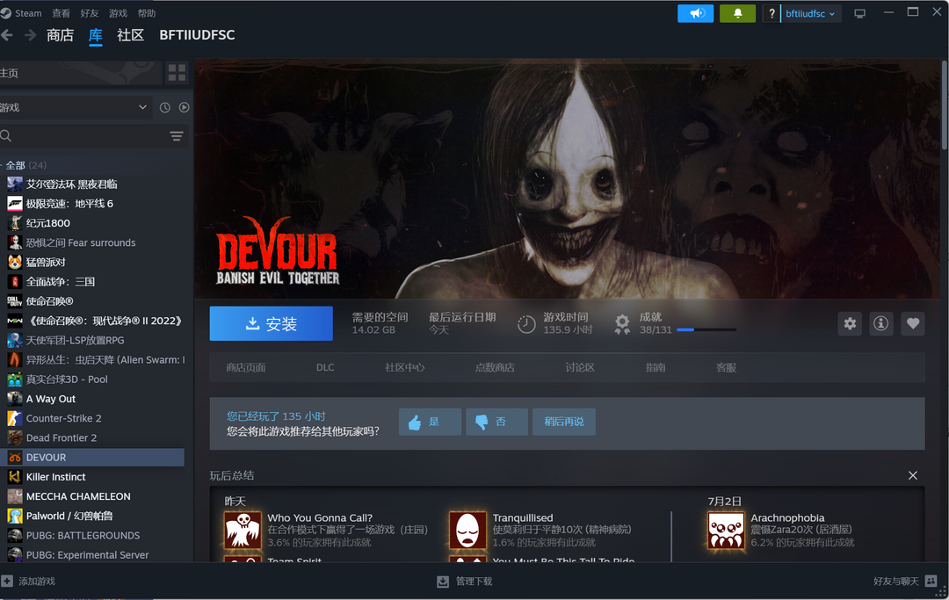Click the library search field
Image resolution: width=949 pixels, height=600 pixels.
click(x=94, y=135)
